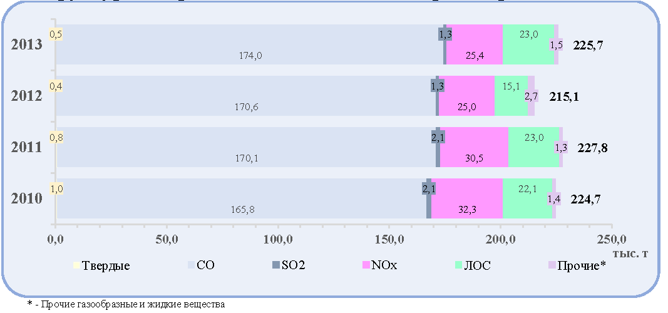Click the SO2 legend color swatch
Screen dimensions: 668x313
(275, 265)
